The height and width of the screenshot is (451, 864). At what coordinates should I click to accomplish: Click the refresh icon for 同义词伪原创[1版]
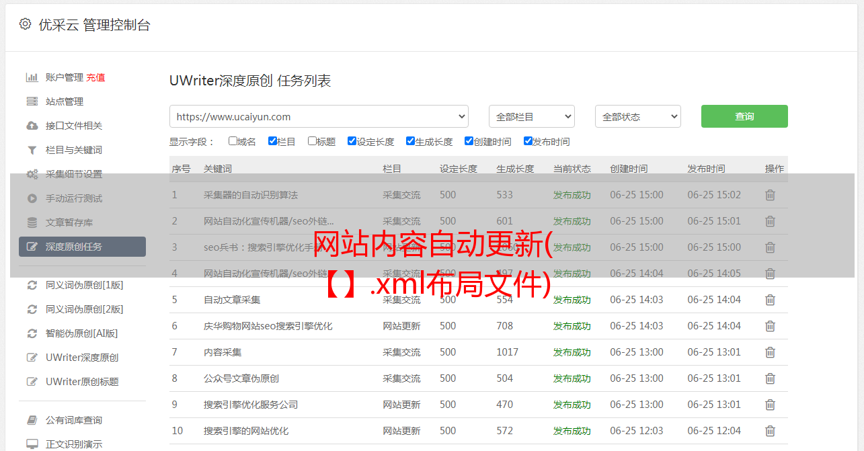pos(32,285)
